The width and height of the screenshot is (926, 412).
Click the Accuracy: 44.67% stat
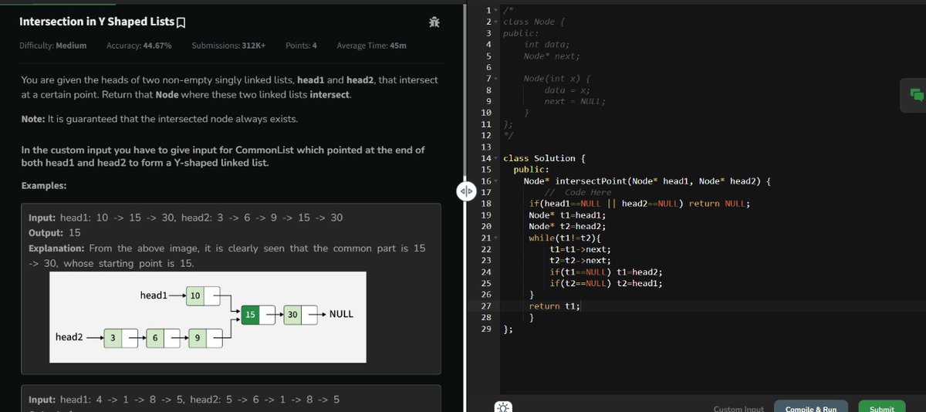(x=139, y=46)
